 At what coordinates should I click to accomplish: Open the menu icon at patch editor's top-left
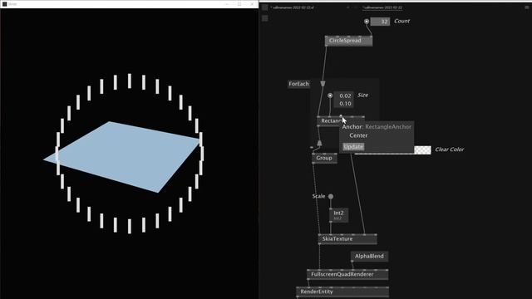(264, 7)
